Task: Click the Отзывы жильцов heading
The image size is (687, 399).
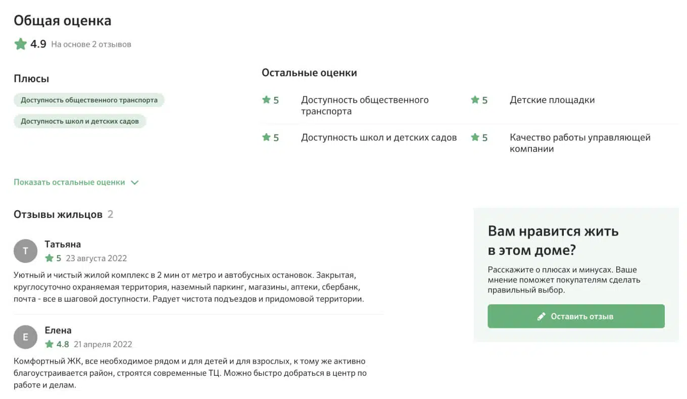Action: click(58, 214)
